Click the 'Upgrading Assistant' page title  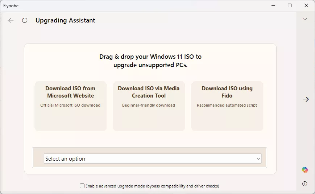coord(65,20)
